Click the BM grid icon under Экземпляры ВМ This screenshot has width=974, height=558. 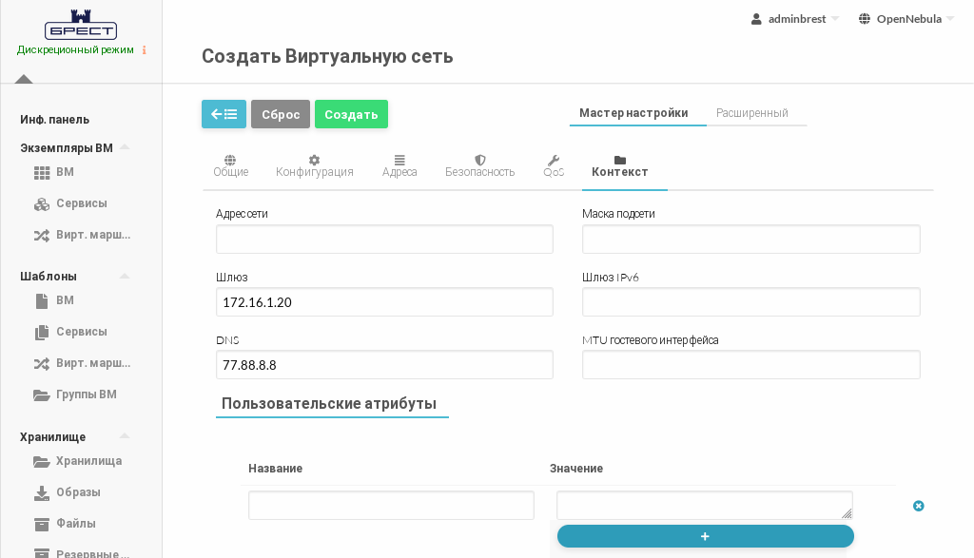tap(42, 173)
